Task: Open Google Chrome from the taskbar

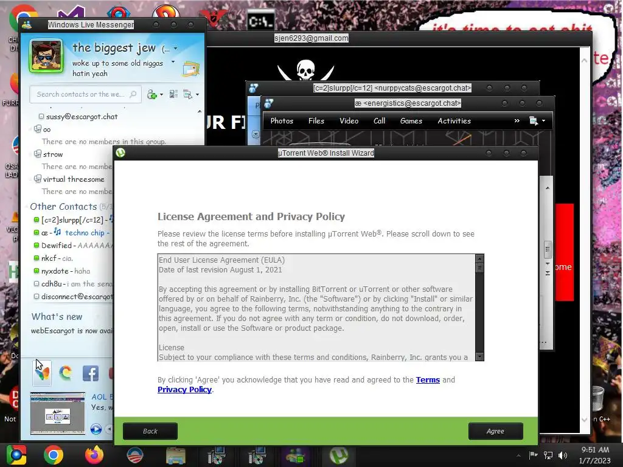Action: (54, 455)
